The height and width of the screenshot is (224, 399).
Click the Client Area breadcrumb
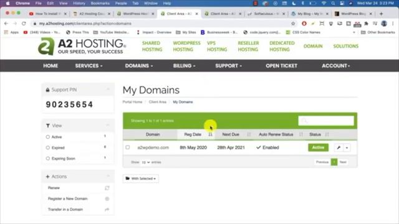tap(158, 102)
